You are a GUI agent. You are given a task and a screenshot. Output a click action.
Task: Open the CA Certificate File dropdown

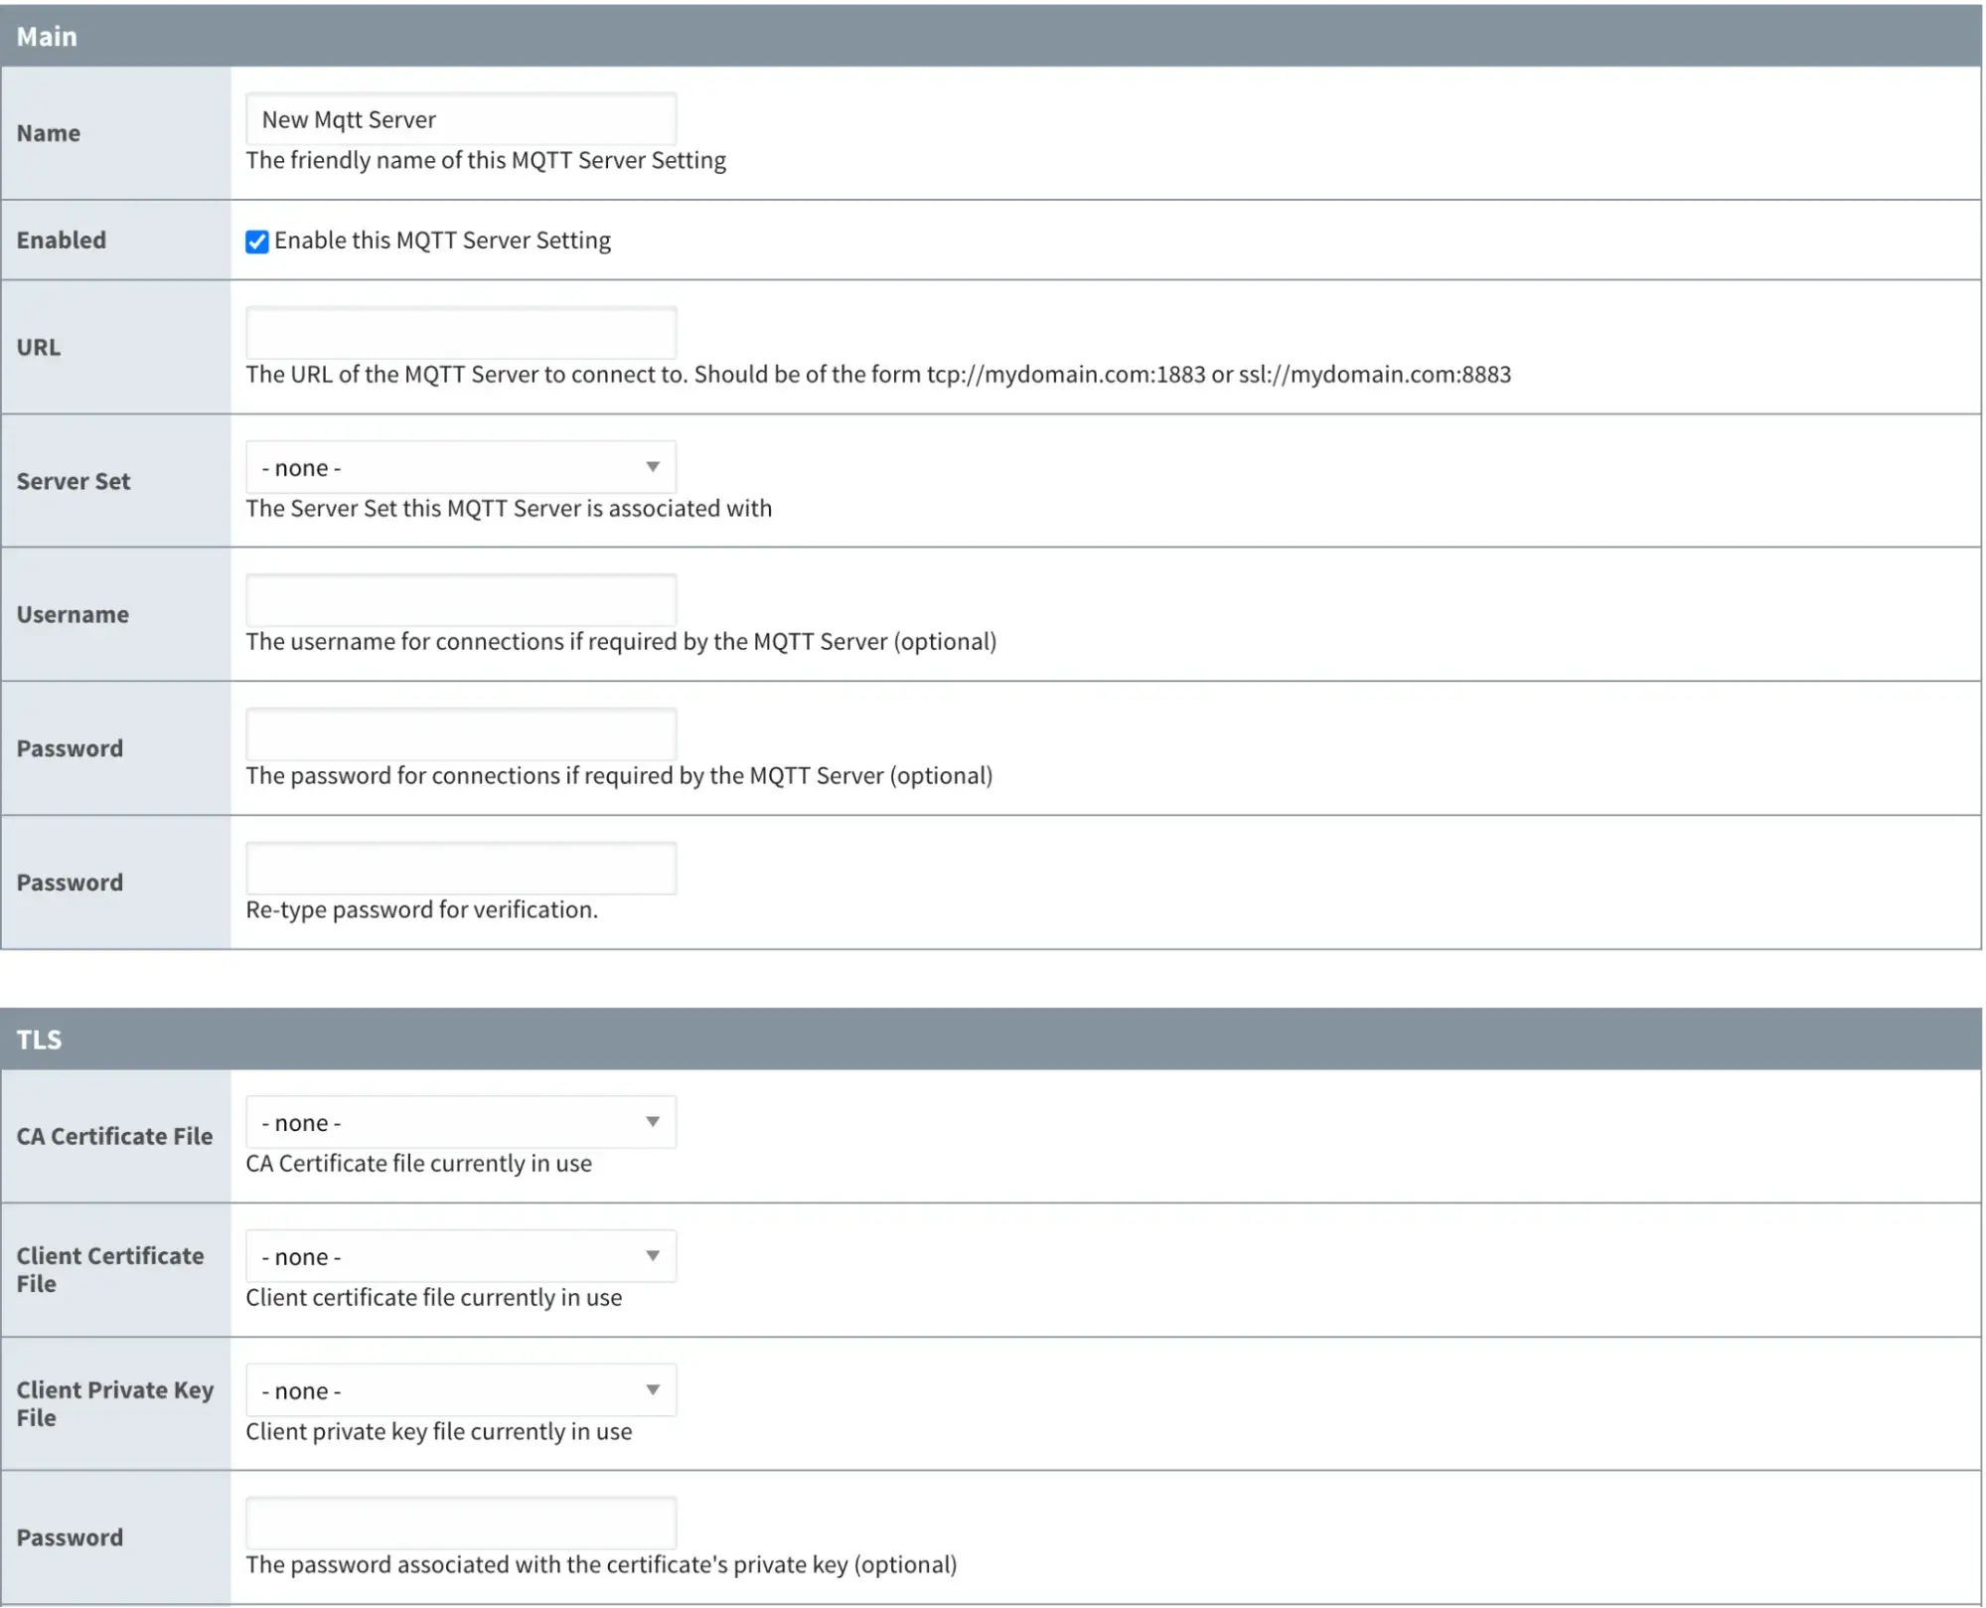point(461,1122)
